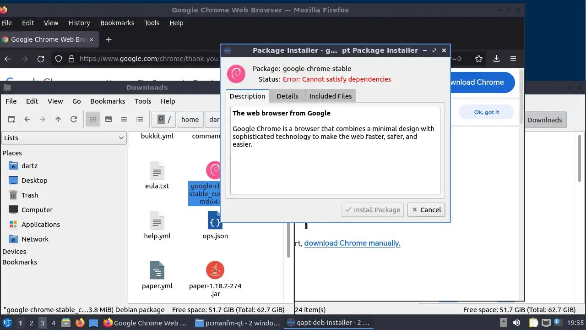Screen dimensions: 586x330
Task: Open the LXQt start menu
Action: coord(7,323)
